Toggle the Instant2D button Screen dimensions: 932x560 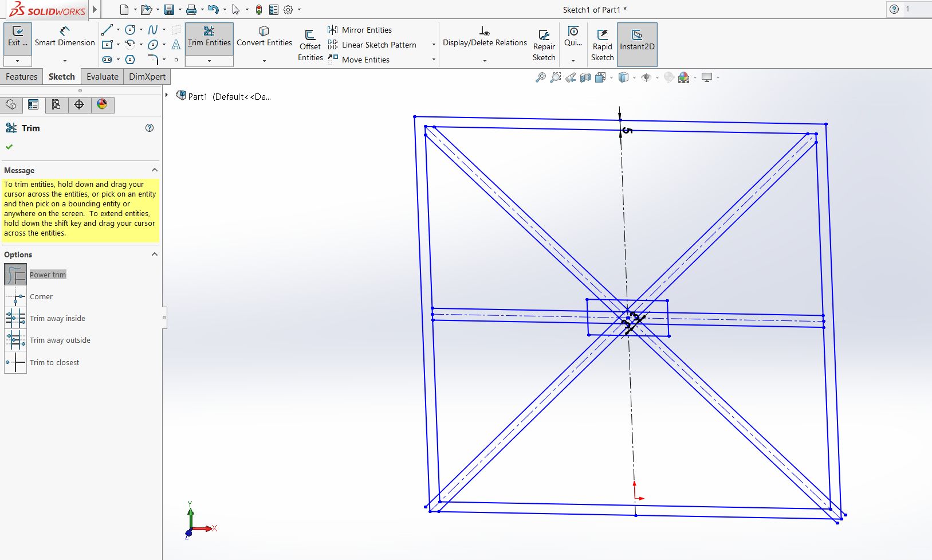point(637,44)
